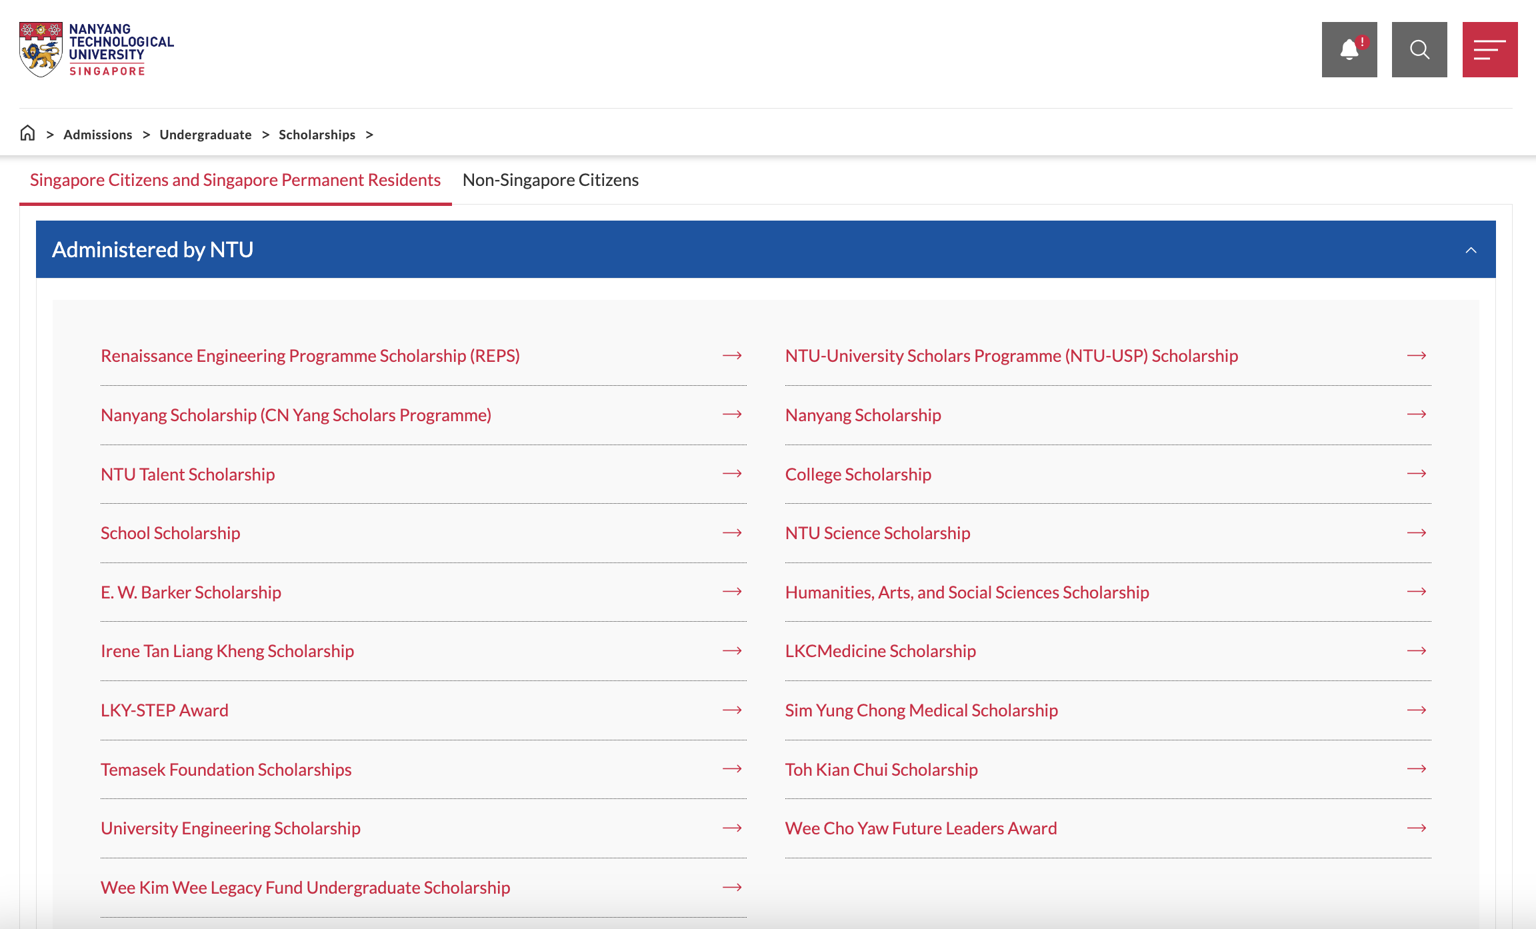Click arrow beside Humanities, Arts, Social Sciences Scholarship

pos(1417,592)
